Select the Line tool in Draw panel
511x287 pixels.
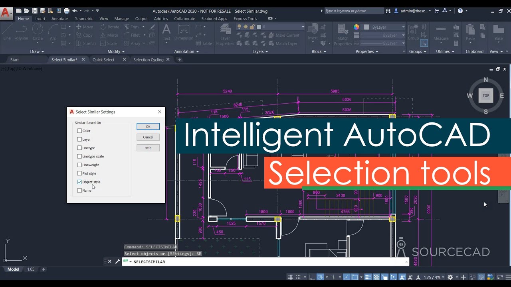7,32
